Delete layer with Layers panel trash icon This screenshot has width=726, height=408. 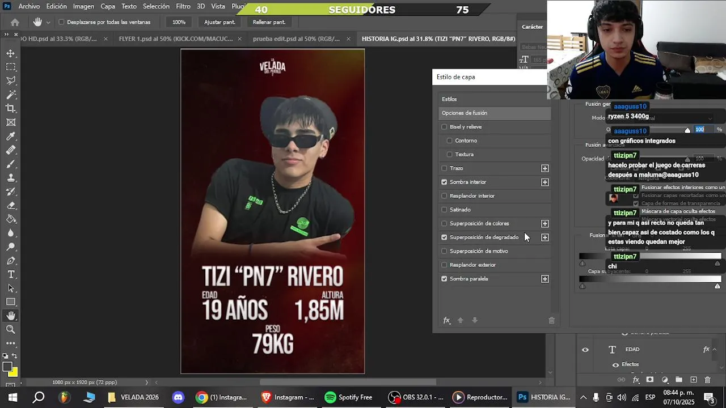click(x=707, y=380)
